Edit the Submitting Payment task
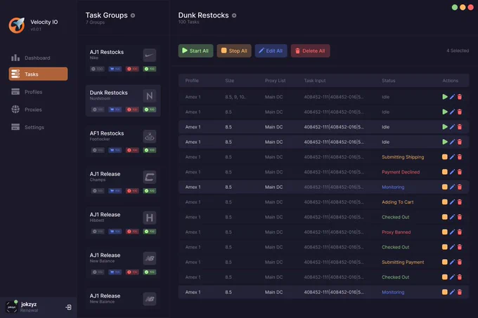Image resolution: width=478 pixels, height=318 pixels. click(452, 262)
